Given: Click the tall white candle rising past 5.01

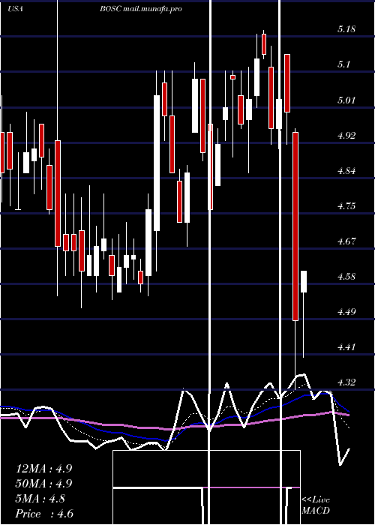Looking at the screenshot, I should click(x=157, y=163).
